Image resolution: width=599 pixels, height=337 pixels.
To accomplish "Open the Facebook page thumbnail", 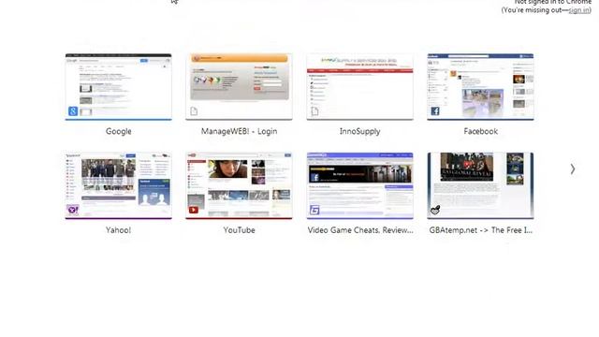I will tap(480, 87).
